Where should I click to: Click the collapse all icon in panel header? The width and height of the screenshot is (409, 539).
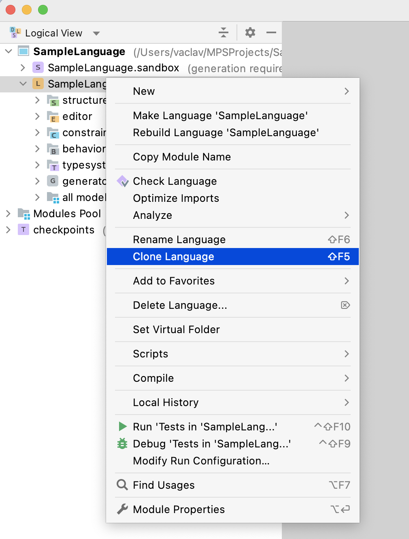[x=224, y=32]
